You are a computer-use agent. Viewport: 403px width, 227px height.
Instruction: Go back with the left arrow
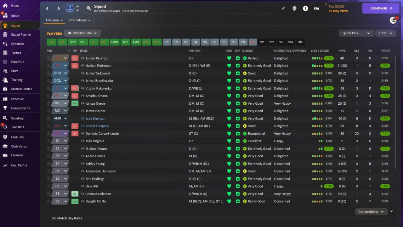point(47,9)
